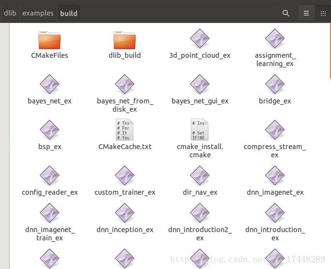
Task: Go to dlib in path bar
Action: [x=10, y=13]
